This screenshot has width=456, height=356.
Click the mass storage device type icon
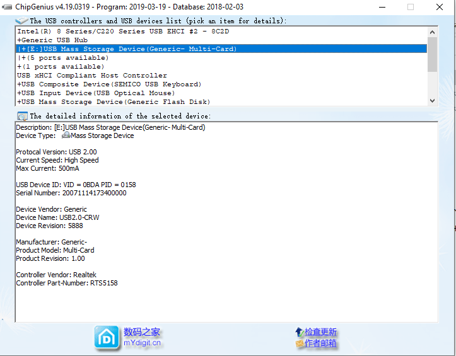coord(66,135)
